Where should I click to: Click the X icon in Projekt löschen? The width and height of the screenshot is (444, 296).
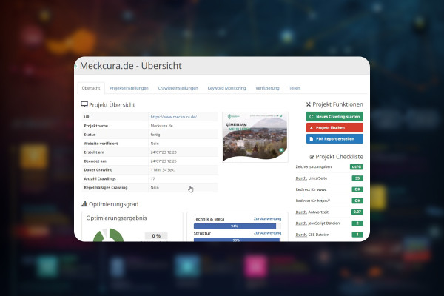312,128
